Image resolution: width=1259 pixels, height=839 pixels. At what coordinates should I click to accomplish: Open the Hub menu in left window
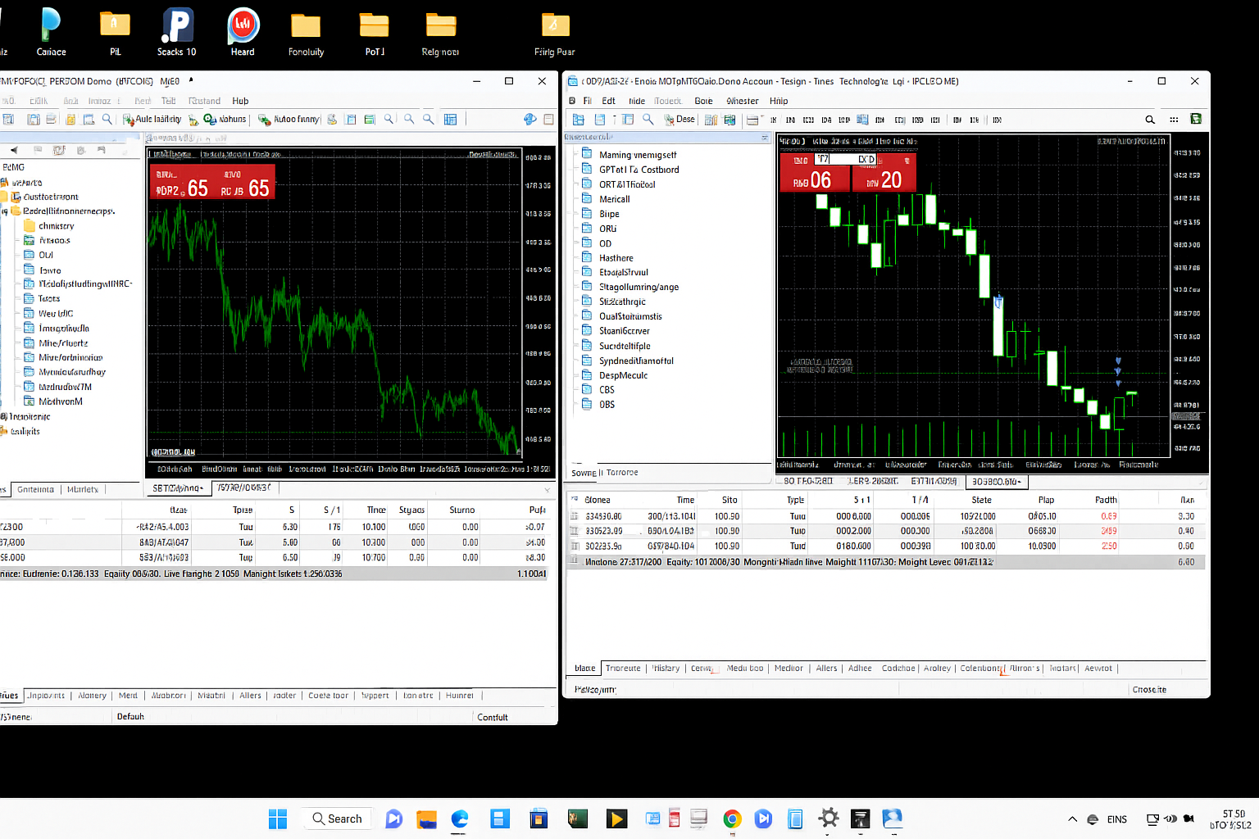pyautogui.click(x=240, y=101)
